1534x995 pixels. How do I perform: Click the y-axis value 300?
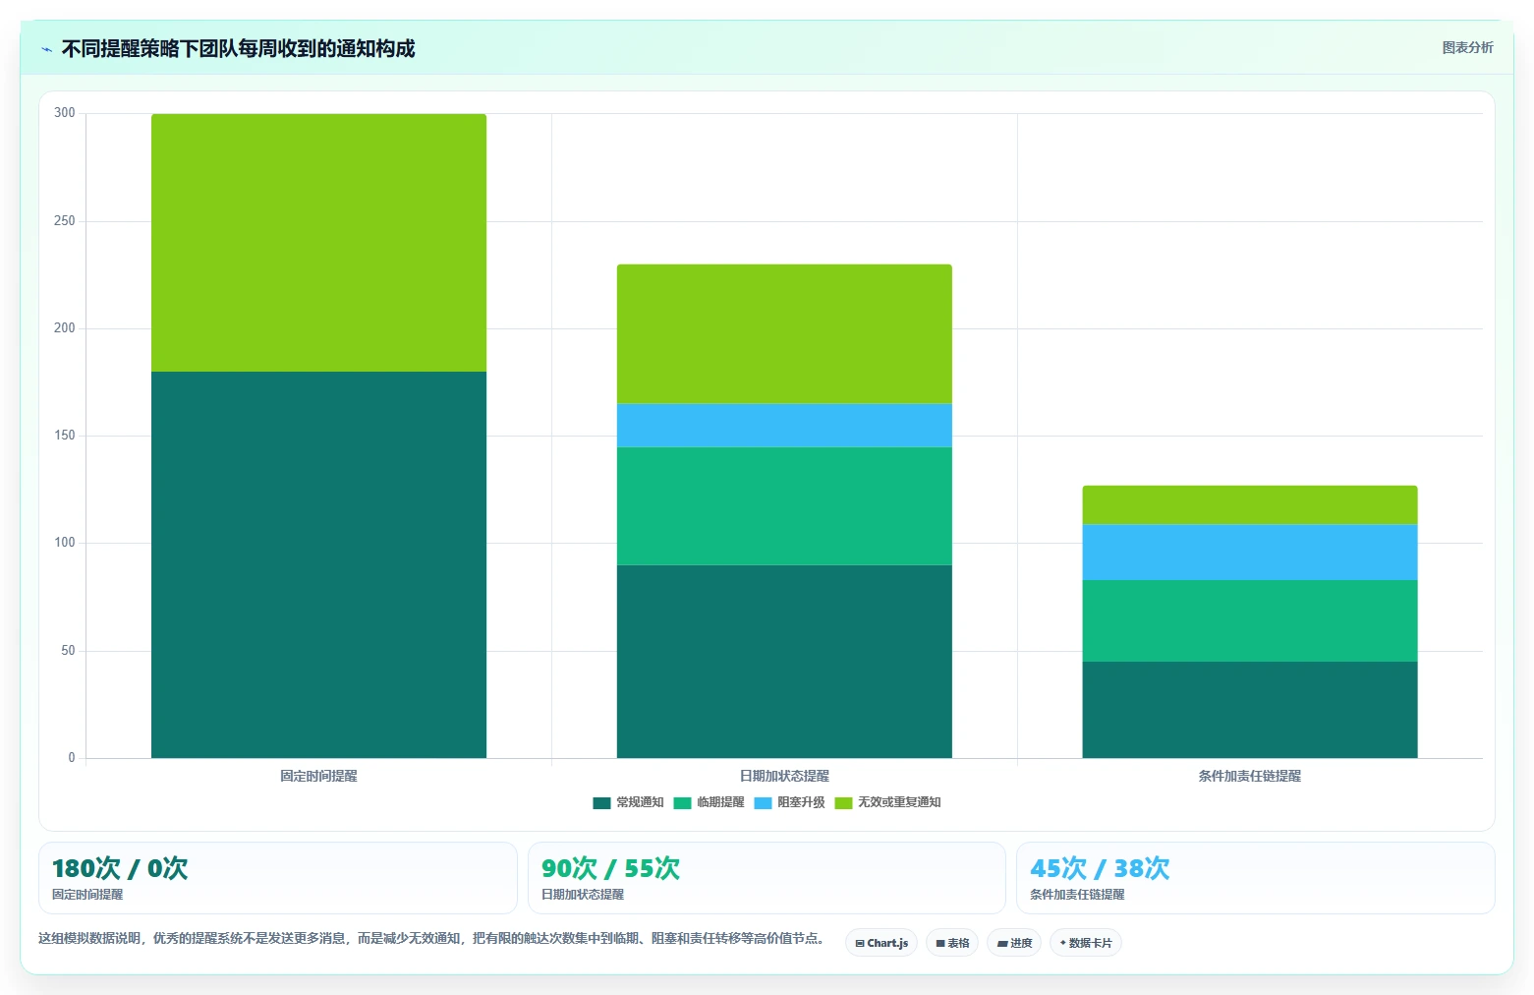[65, 113]
